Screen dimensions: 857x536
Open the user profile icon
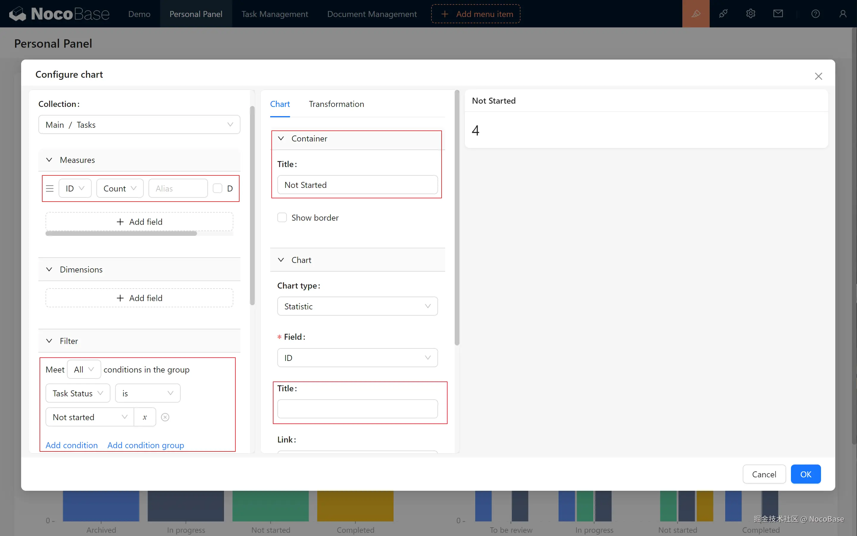click(x=842, y=14)
